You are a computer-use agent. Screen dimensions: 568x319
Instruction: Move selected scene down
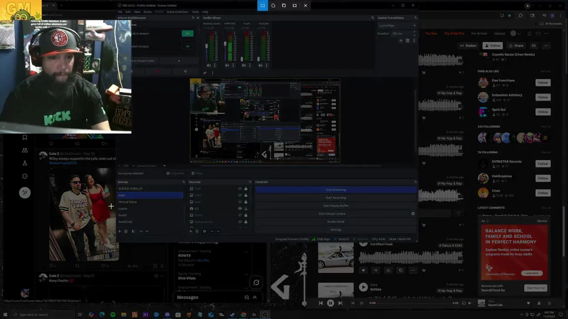(147, 231)
